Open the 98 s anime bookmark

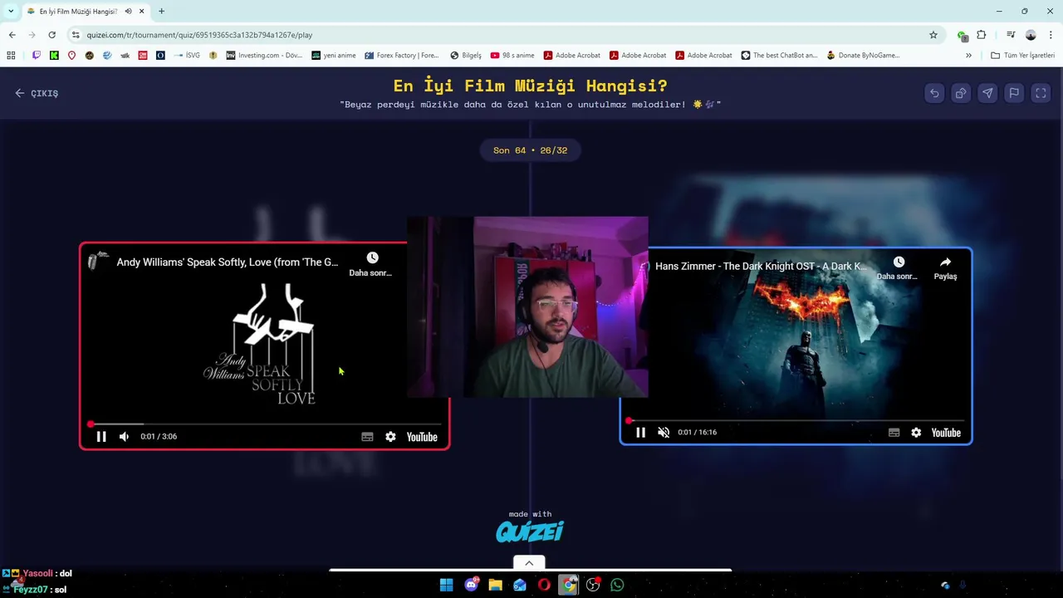coord(512,56)
